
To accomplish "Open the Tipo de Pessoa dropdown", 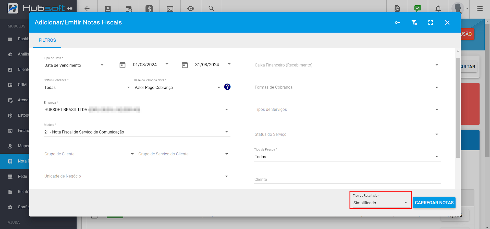I will tap(347, 157).
